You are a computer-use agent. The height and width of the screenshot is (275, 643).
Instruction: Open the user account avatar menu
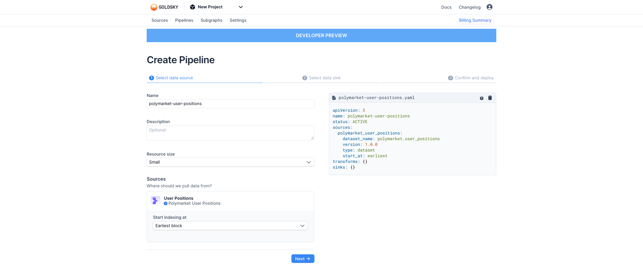489,7
